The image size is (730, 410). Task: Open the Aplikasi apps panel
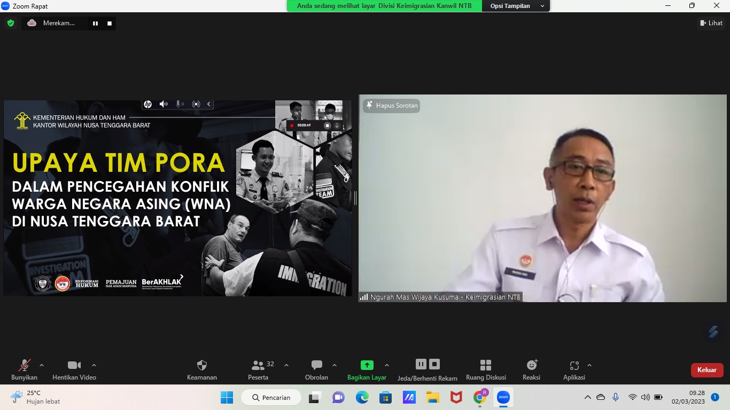[574, 370]
